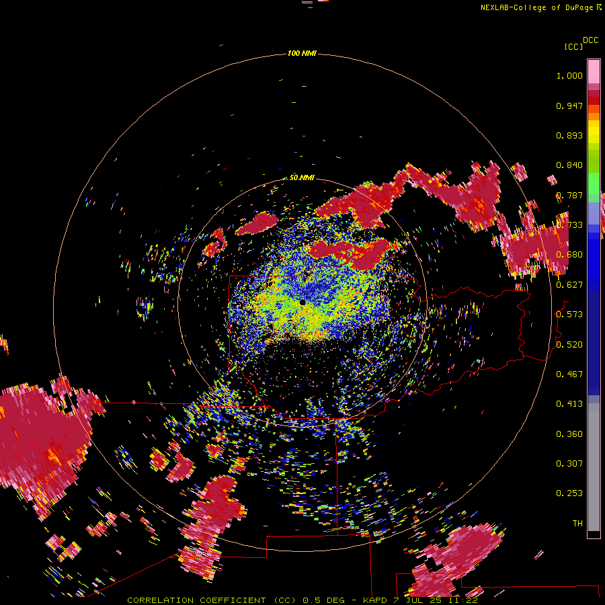Screen dimensions: 605x605
Task: Click the 50 NMI range ring label
Action: pyautogui.click(x=302, y=177)
